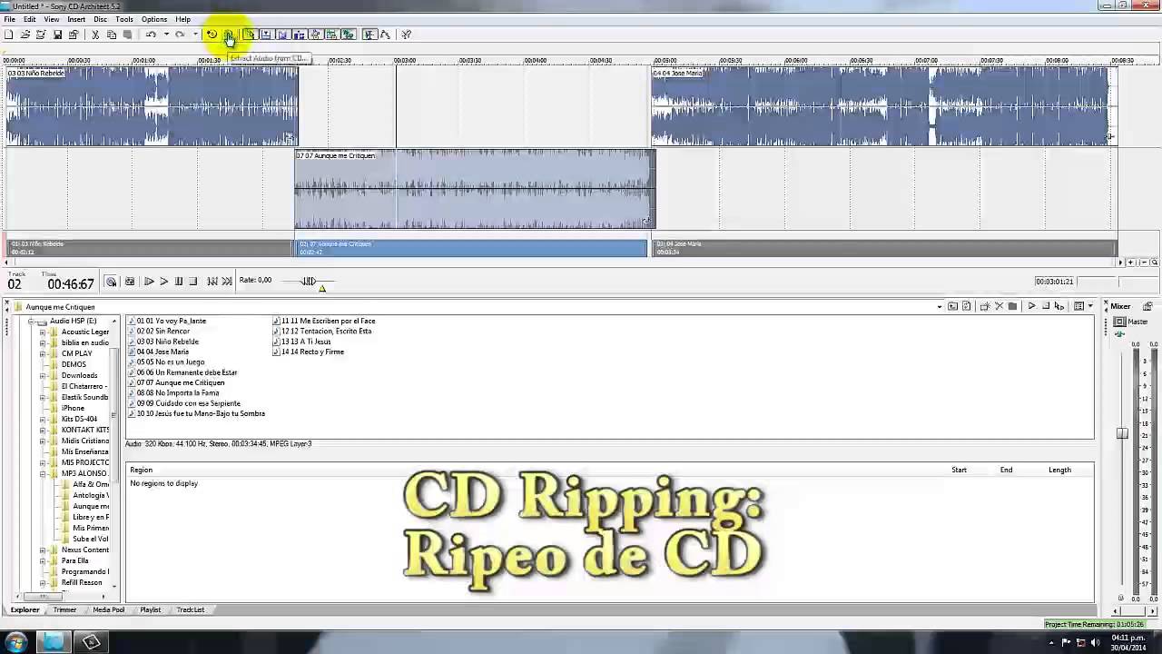This screenshot has width=1162, height=654.
Task: Click the Play button in transport bar
Action: [x=163, y=282]
